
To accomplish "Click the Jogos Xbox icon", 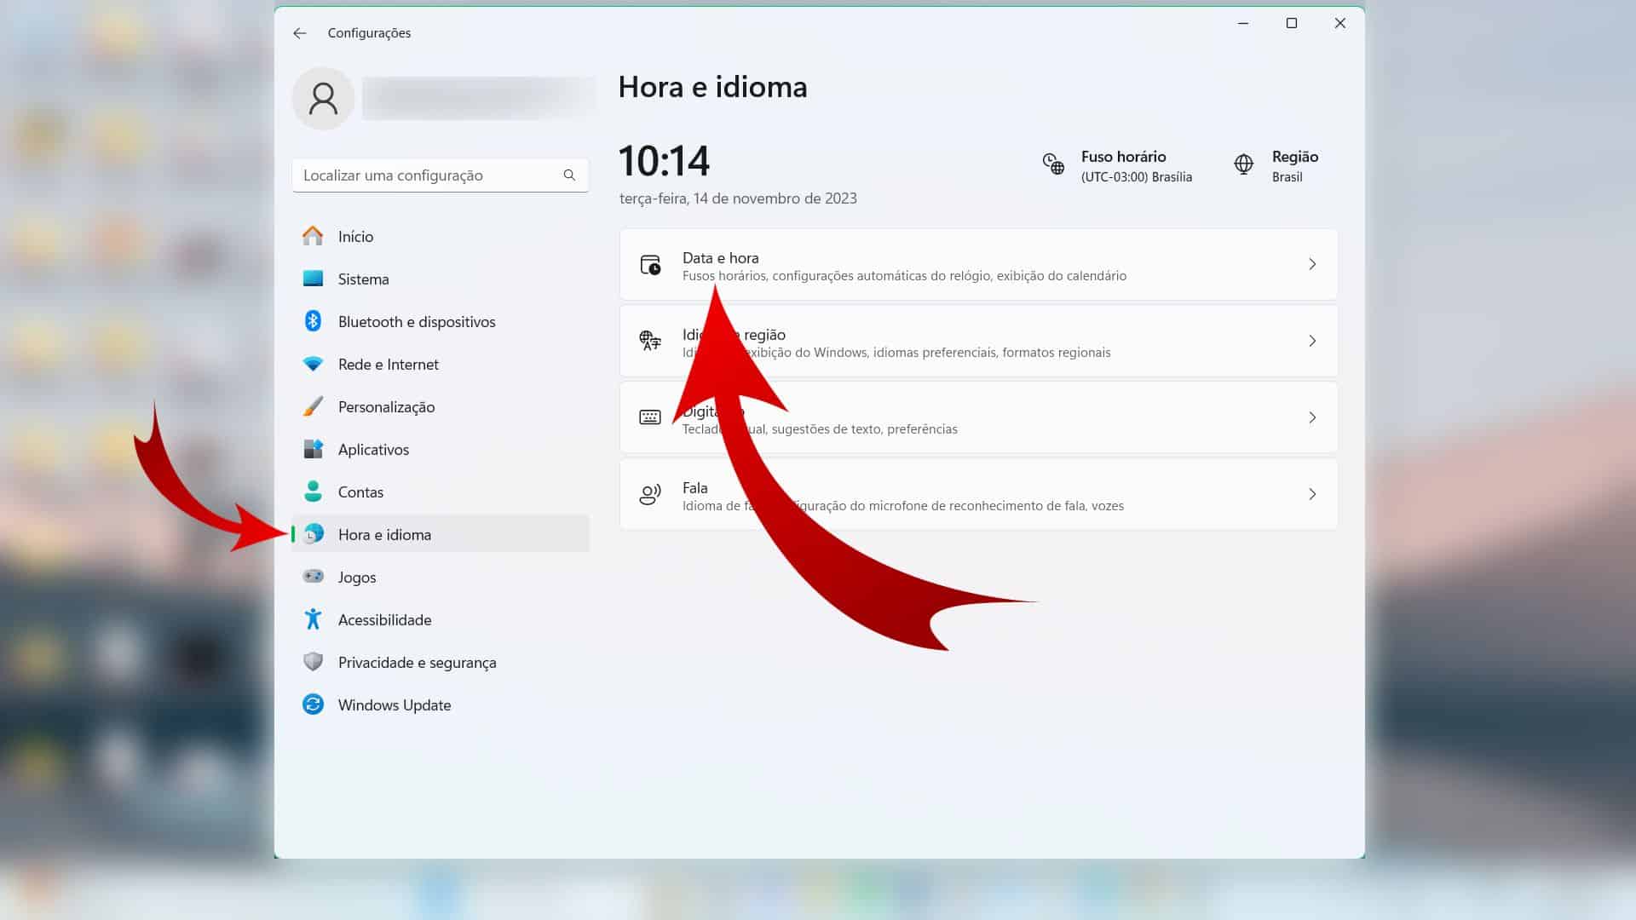I will point(314,577).
